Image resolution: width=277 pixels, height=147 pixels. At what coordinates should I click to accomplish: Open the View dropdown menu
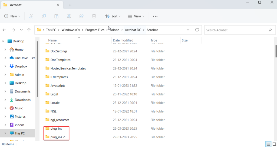[136, 16]
